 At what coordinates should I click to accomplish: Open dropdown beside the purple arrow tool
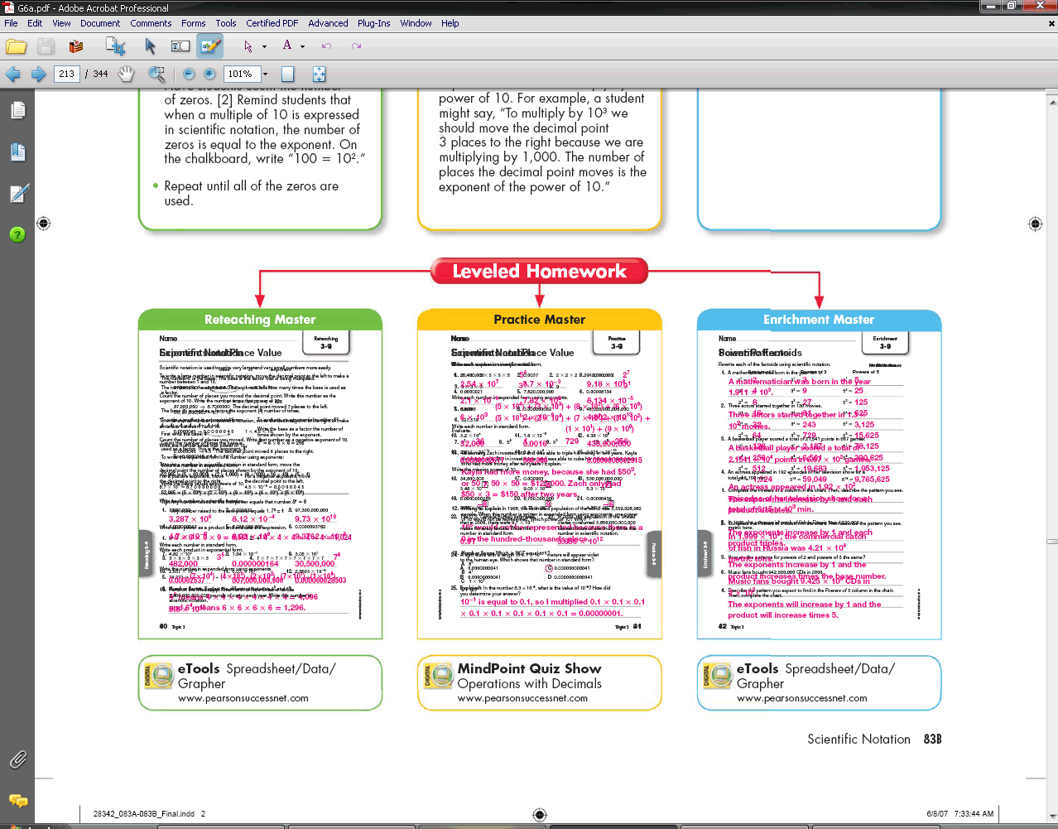pyautogui.click(x=264, y=46)
